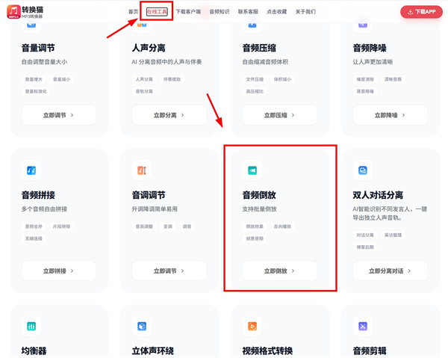Click the 倒放效果 tag
The width and height of the screenshot is (448, 358).
[x=255, y=226]
